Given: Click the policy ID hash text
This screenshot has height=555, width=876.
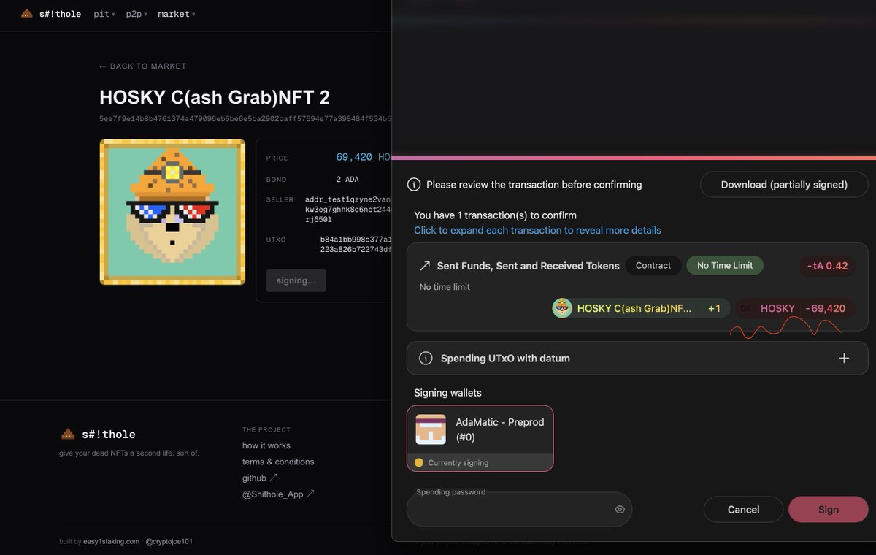Looking at the screenshot, I should click(x=245, y=118).
